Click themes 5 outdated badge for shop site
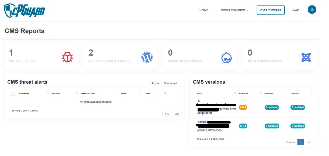 (x=297, y=126)
